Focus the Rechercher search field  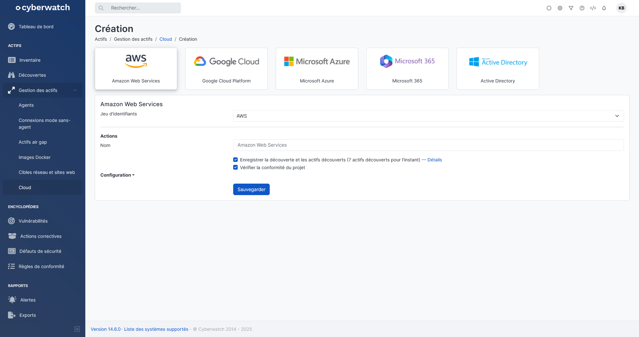click(138, 8)
